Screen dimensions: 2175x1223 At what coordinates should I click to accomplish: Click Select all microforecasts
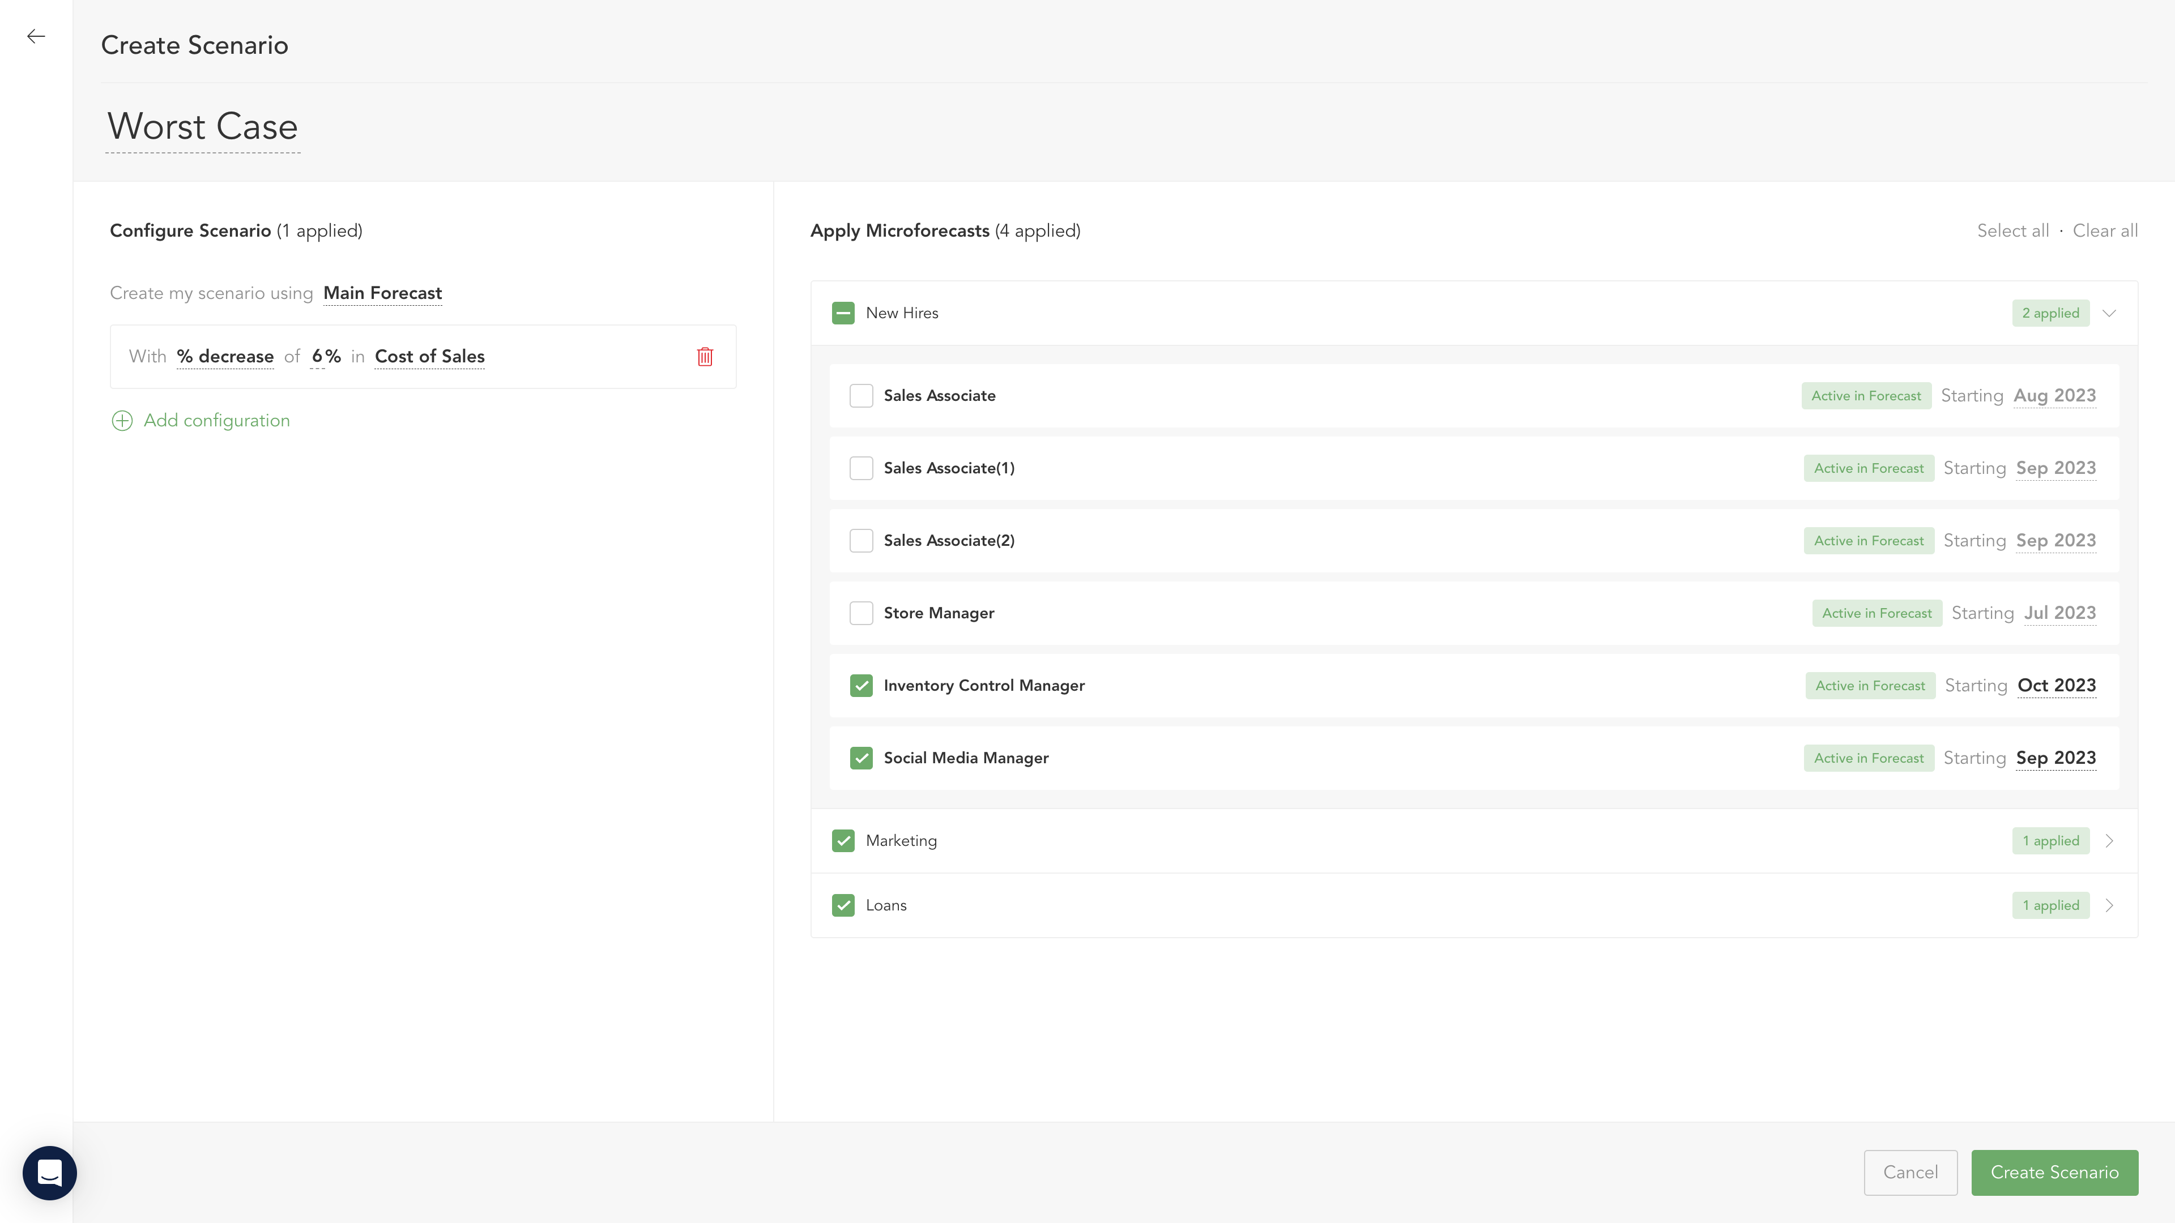(x=2013, y=230)
